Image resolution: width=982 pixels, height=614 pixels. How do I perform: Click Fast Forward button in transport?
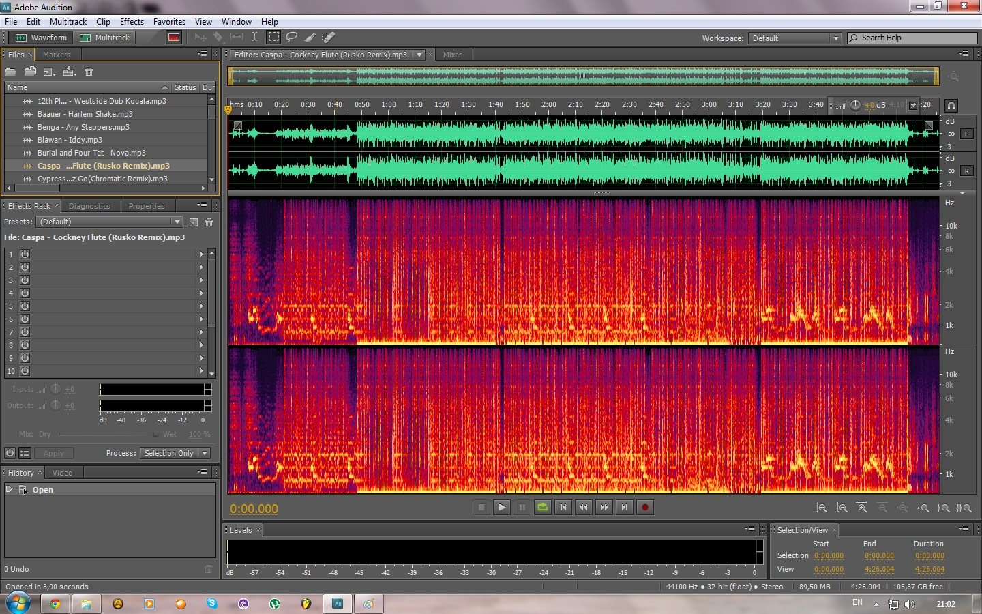604,508
